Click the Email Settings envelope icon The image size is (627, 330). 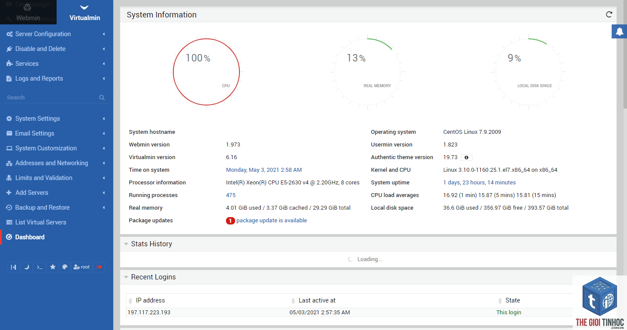coord(9,133)
